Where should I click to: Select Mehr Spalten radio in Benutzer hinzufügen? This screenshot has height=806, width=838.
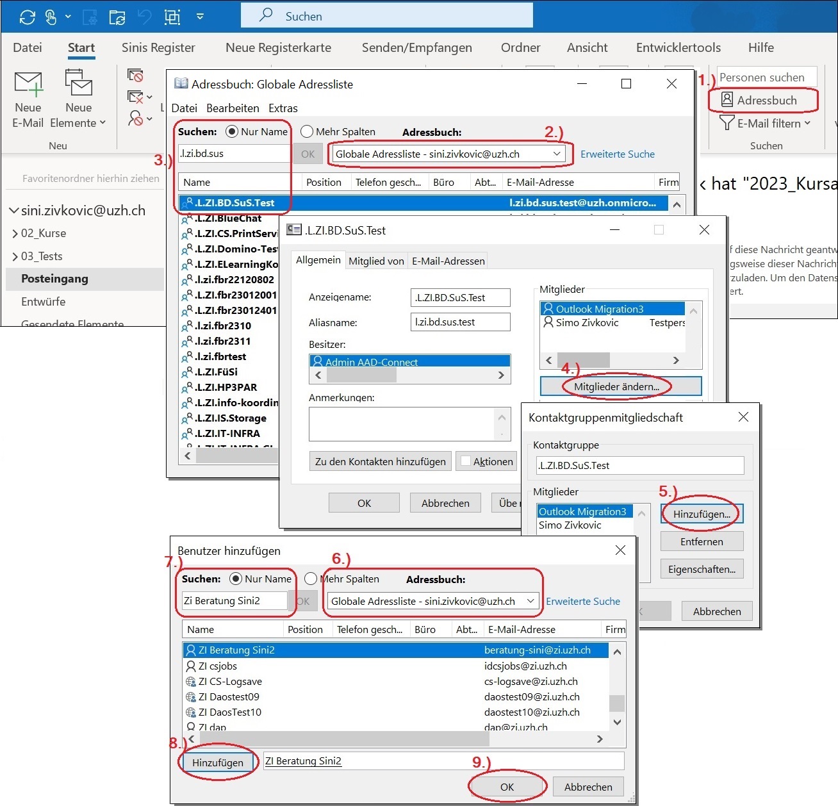(x=311, y=579)
